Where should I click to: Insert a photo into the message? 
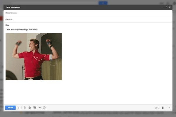pyautogui.click(x=34, y=108)
